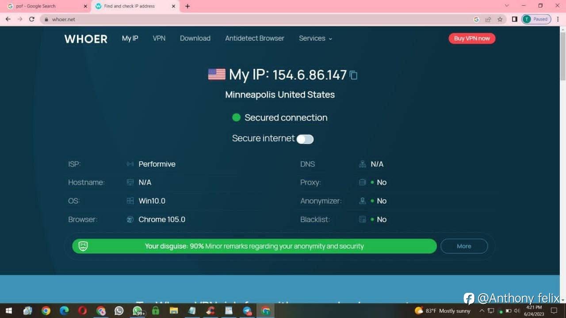
Task: Open a new browser tab
Action: click(187, 6)
